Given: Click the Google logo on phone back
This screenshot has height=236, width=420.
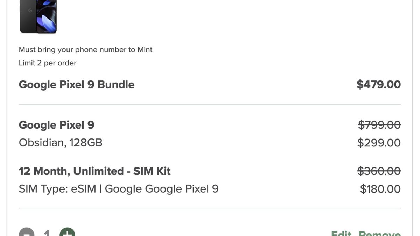Looking at the screenshot, I should click(30, 11).
